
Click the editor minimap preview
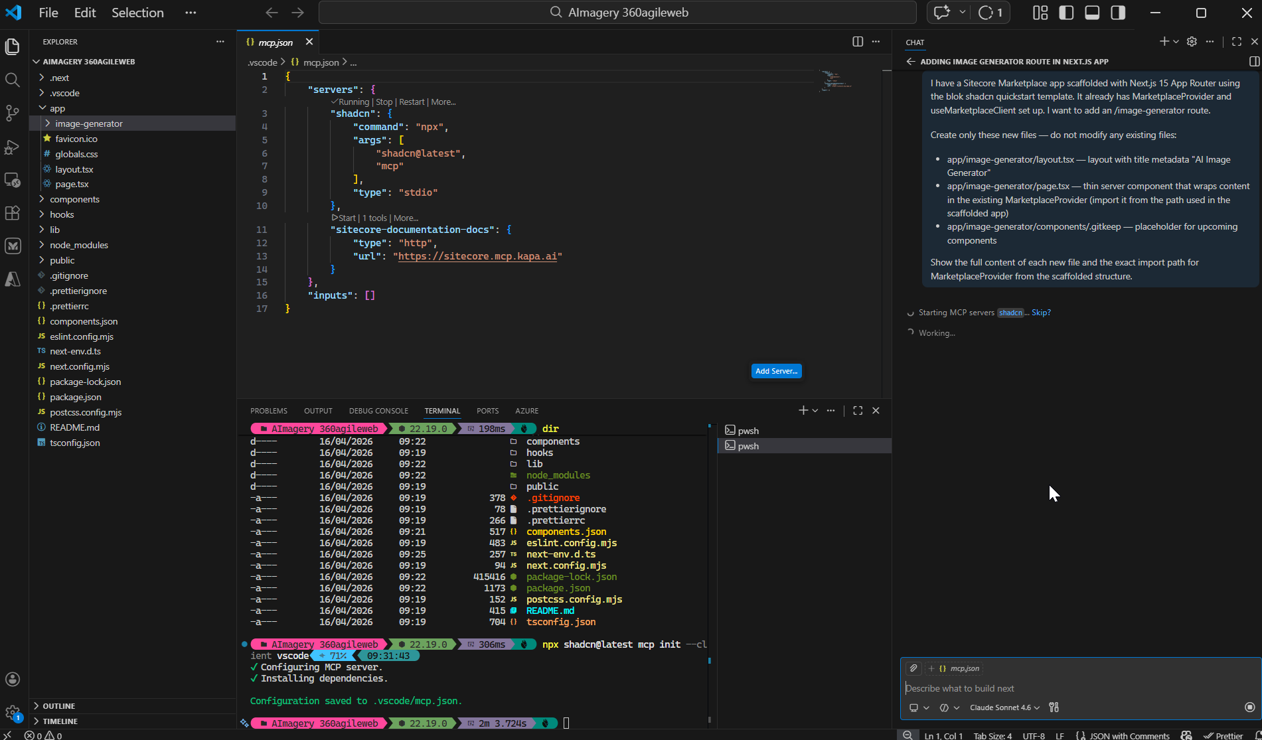(836, 81)
